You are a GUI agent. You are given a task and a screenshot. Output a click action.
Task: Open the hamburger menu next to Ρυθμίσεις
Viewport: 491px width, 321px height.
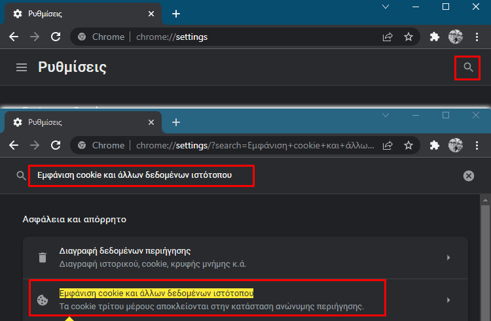(22, 67)
